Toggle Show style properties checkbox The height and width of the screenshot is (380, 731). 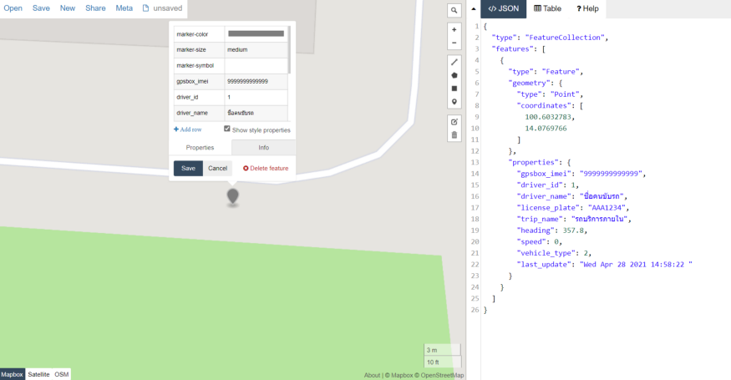coord(227,129)
